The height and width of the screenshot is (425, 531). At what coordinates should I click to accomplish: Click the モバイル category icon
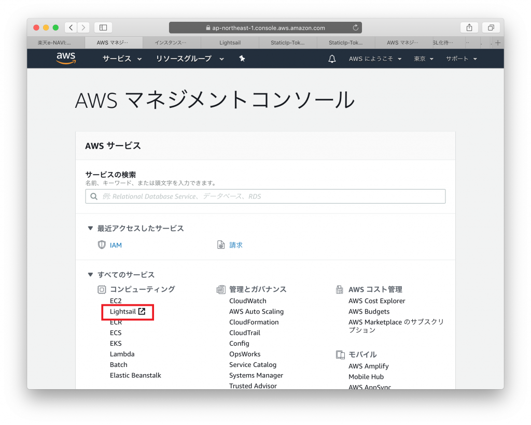tap(340, 355)
